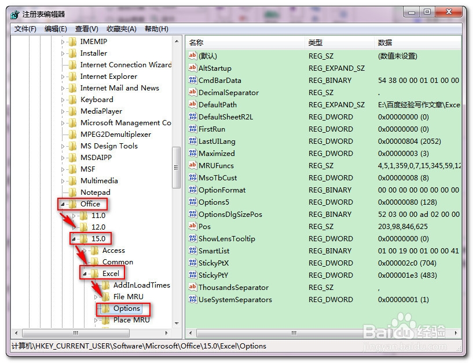Screen dimensions: 473x363
Task: Click the MRUFuncs string value icon
Action: (x=192, y=165)
